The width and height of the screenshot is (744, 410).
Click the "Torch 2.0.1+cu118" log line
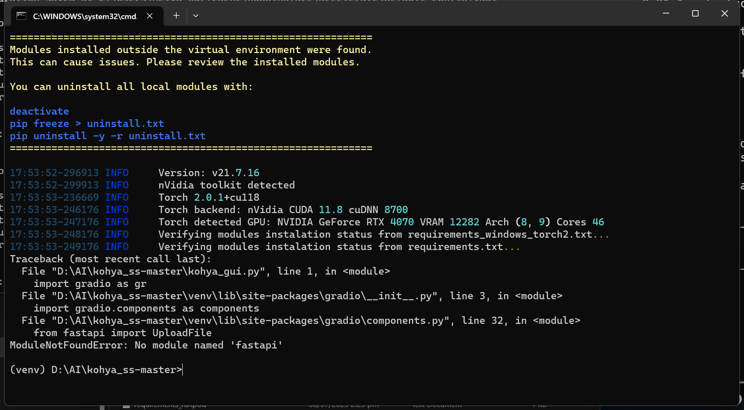(208, 197)
